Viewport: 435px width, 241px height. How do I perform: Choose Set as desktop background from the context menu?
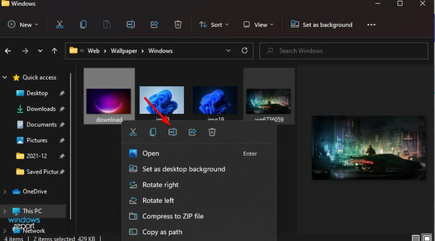184,169
